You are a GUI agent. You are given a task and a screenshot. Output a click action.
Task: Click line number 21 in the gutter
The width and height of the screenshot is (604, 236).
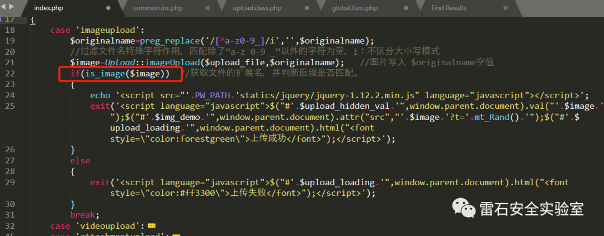[x=11, y=62]
